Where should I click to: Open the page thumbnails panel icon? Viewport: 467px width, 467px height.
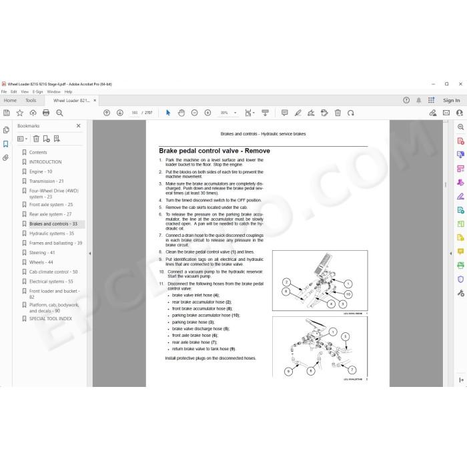tap(5, 130)
